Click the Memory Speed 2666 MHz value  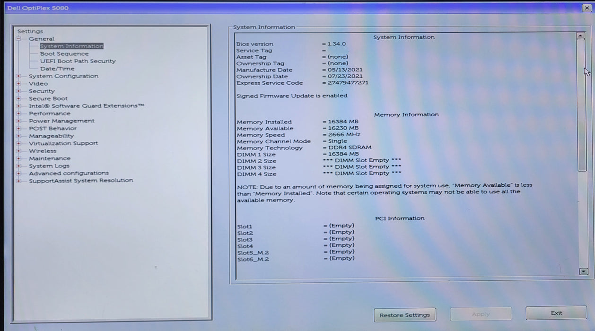344,135
